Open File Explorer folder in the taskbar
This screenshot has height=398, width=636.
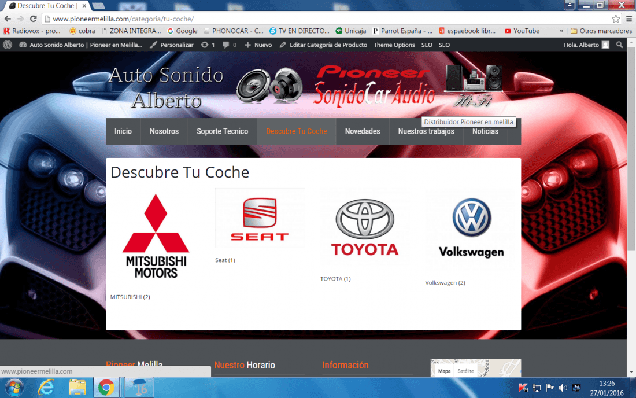click(x=77, y=388)
